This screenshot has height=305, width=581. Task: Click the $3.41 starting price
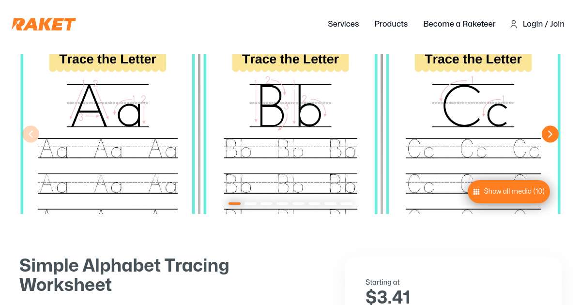click(388, 296)
